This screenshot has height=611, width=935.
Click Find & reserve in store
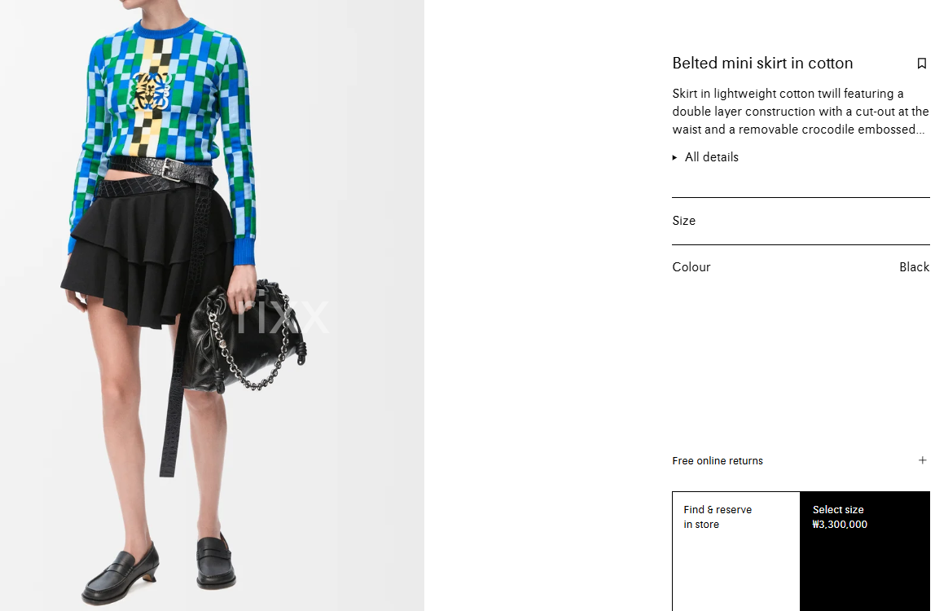point(735,552)
